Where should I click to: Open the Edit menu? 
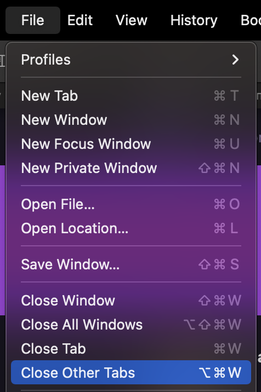[80, 20]
